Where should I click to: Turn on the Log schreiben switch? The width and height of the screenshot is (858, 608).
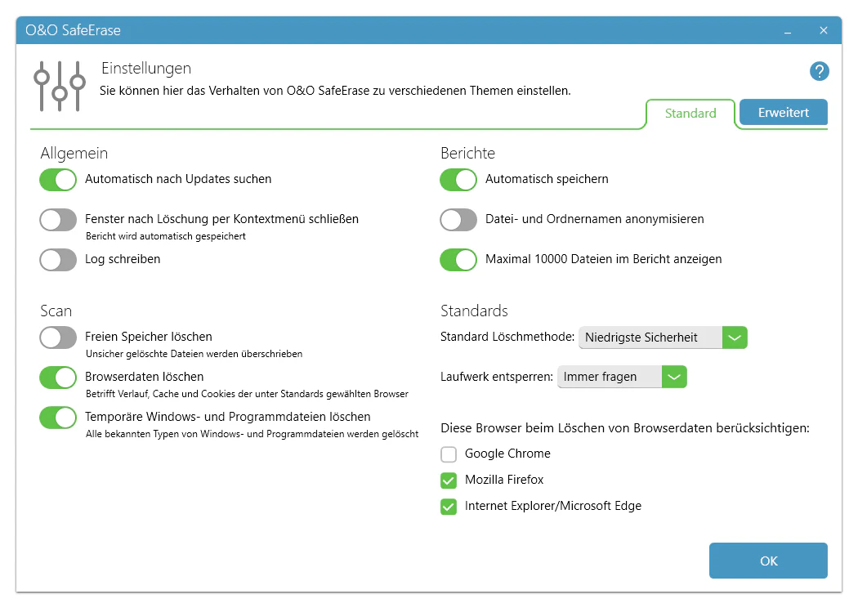click(58, 260)
